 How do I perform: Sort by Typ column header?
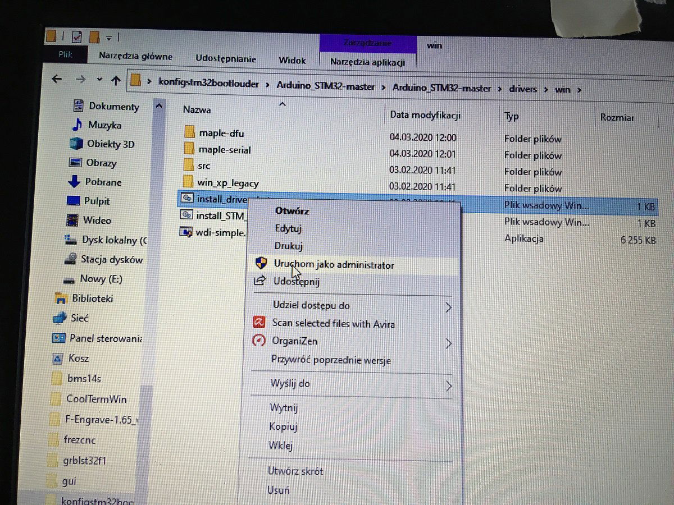click(x=512, y=117)
